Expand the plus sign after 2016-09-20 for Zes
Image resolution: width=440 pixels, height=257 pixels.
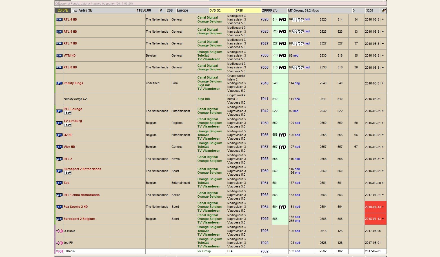click(x=383, y=183)
